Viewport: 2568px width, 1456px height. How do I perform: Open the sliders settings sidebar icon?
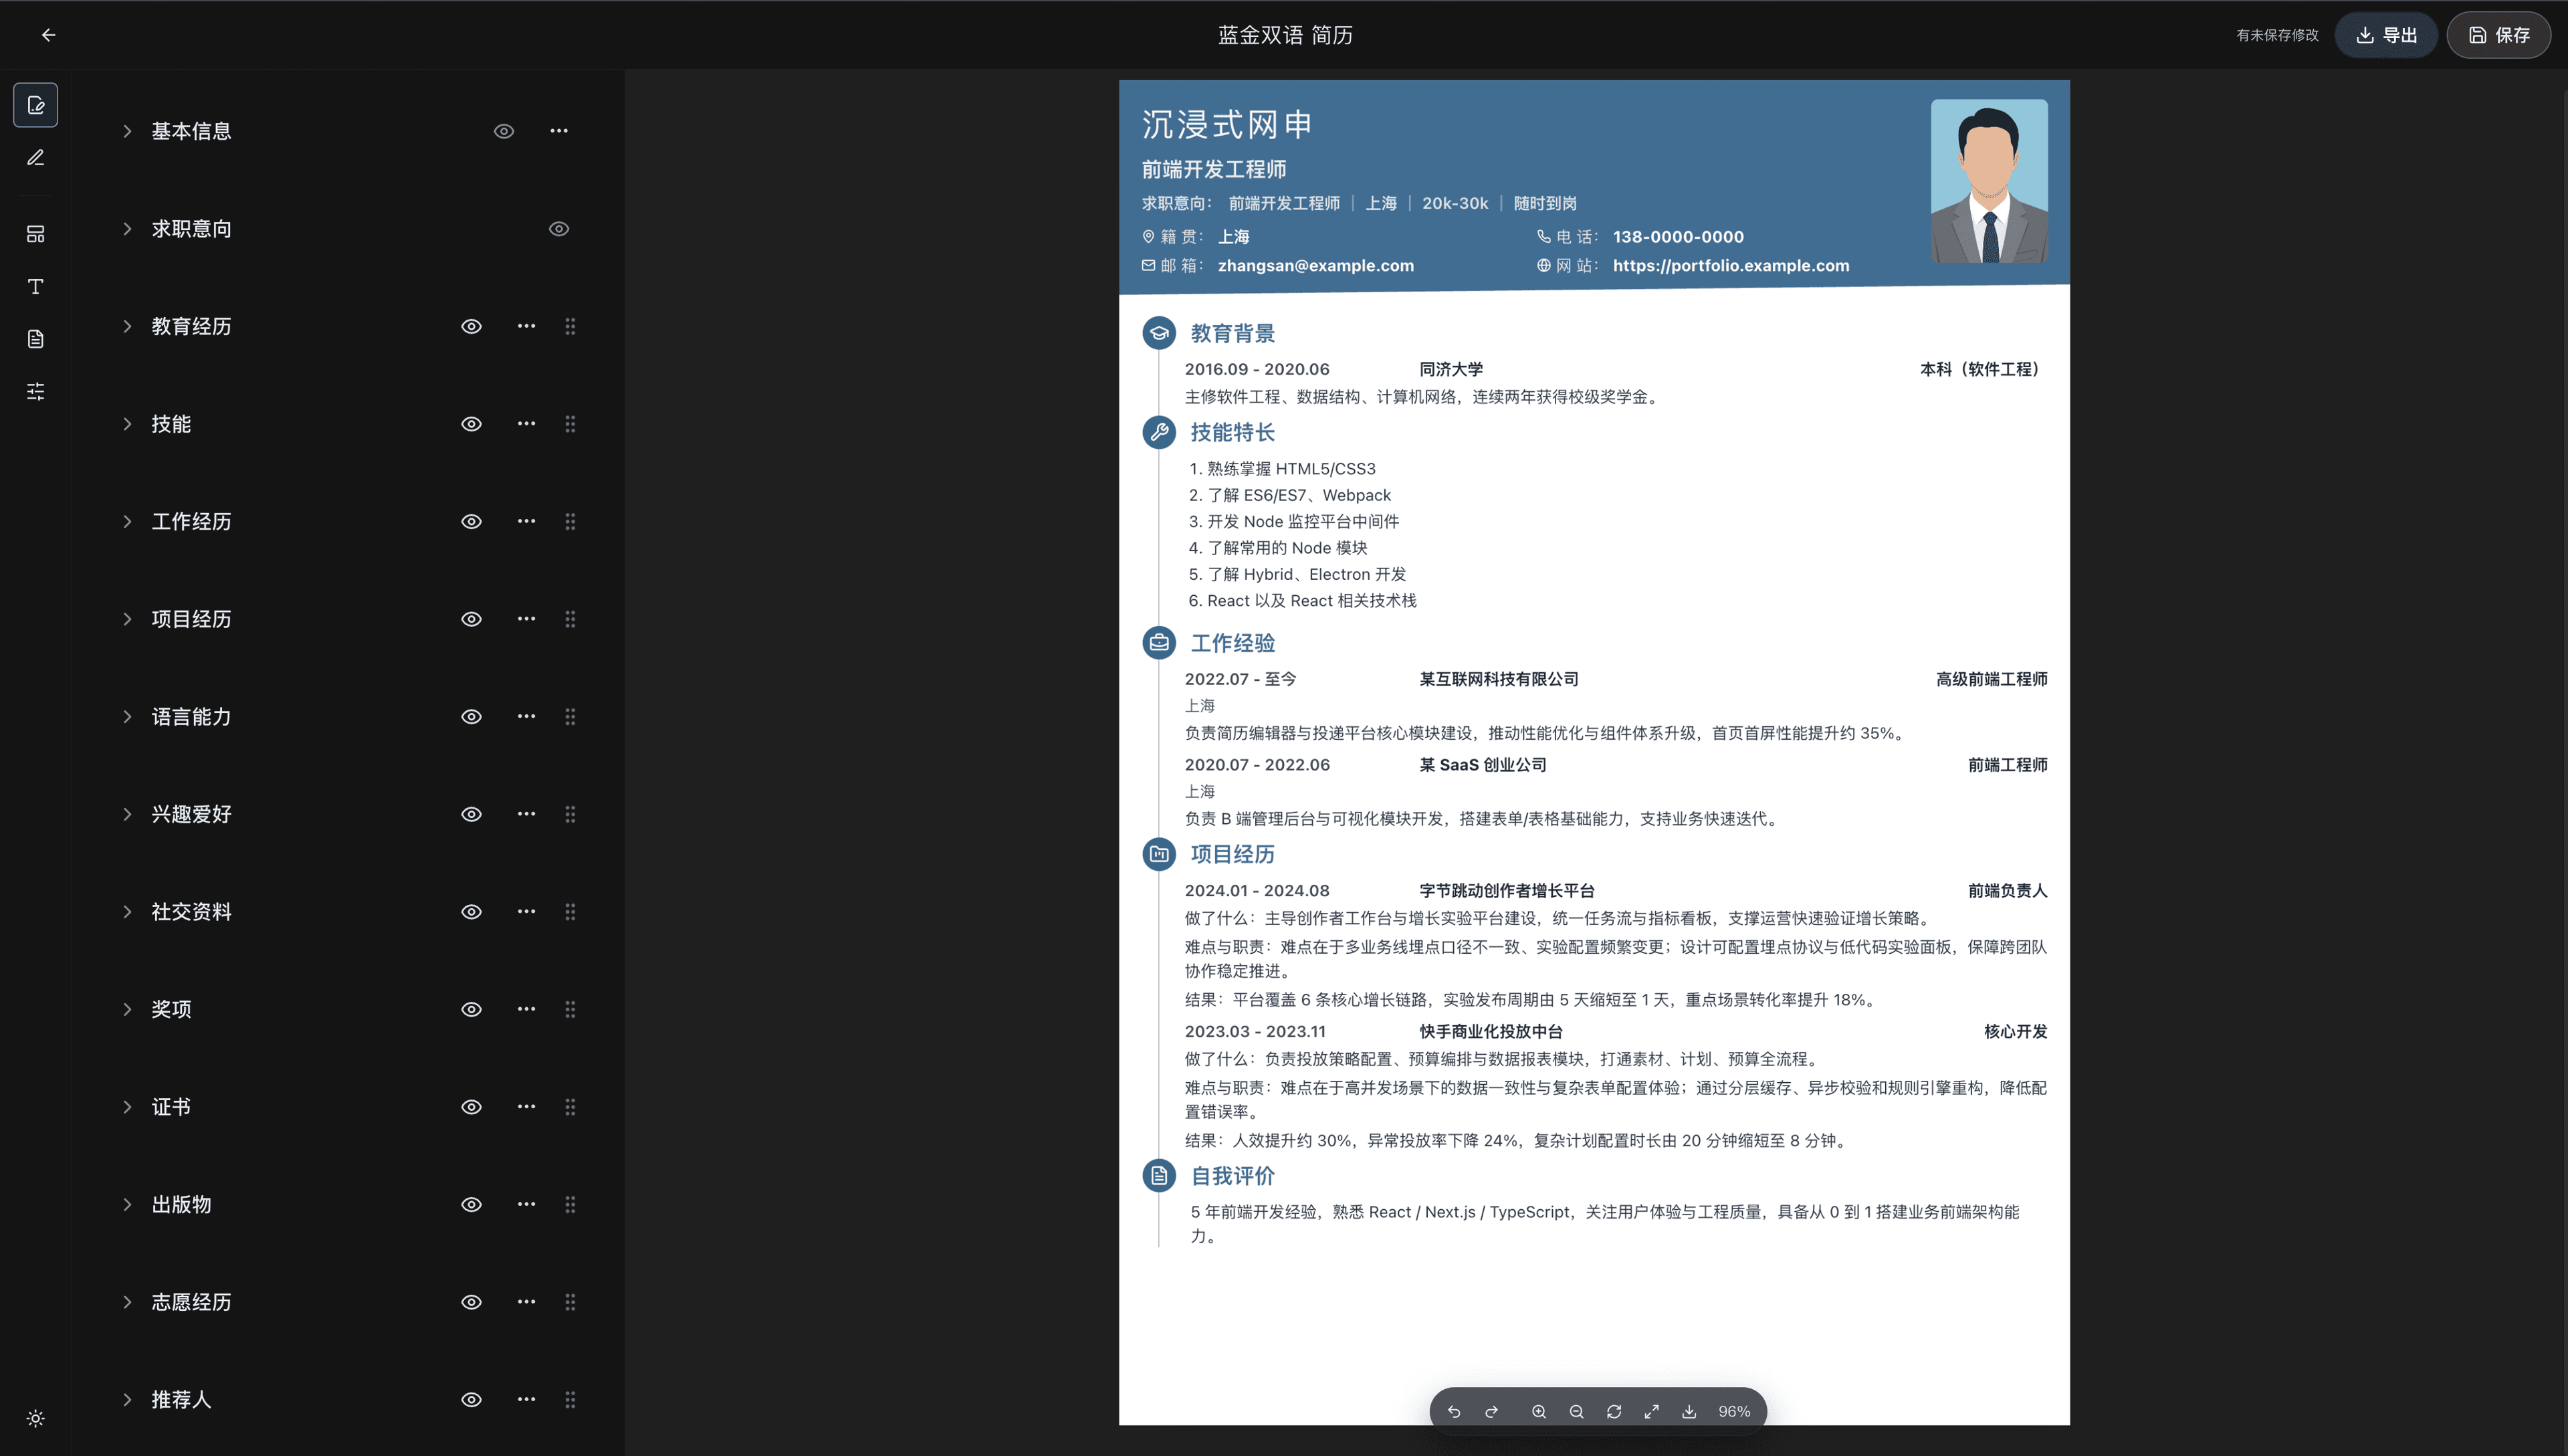(x=36, y=391)
